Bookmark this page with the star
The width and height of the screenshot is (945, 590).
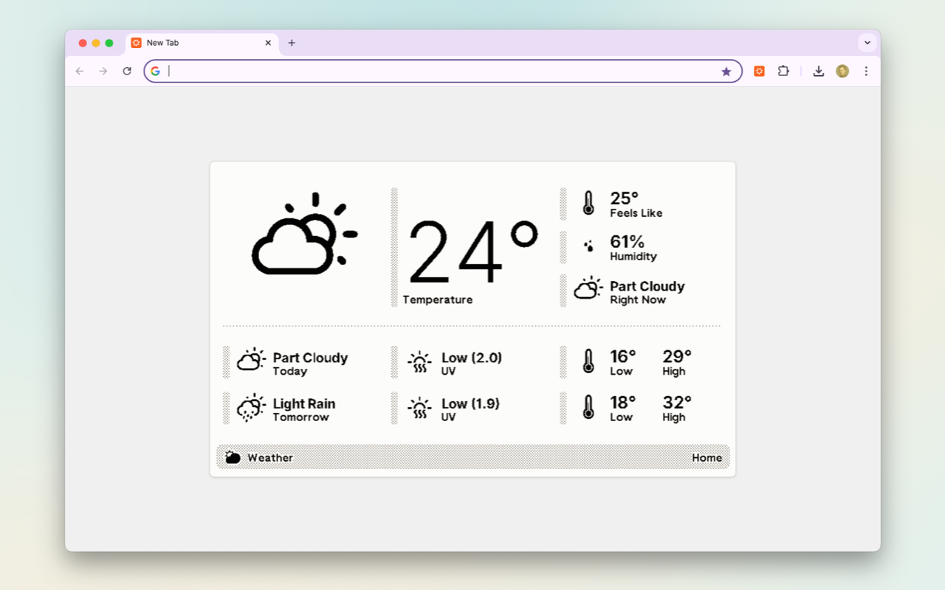726,71
